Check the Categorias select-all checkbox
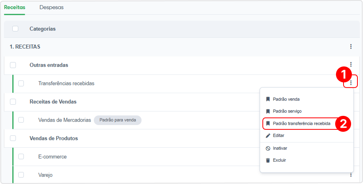This screenshot has width=363, height=184. 15,29
